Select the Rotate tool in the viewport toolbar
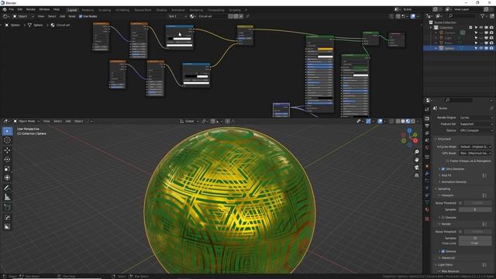Image resolution: width=496 pixels, height=279 pixels. (7, 160)
